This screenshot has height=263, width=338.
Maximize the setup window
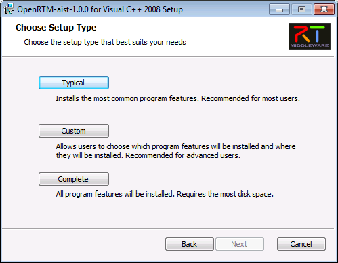301,9
